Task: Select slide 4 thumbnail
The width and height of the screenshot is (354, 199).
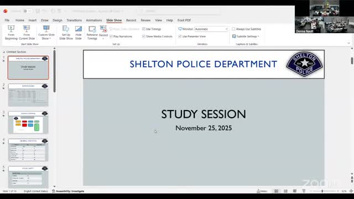Action: click(x=28, y=150)
